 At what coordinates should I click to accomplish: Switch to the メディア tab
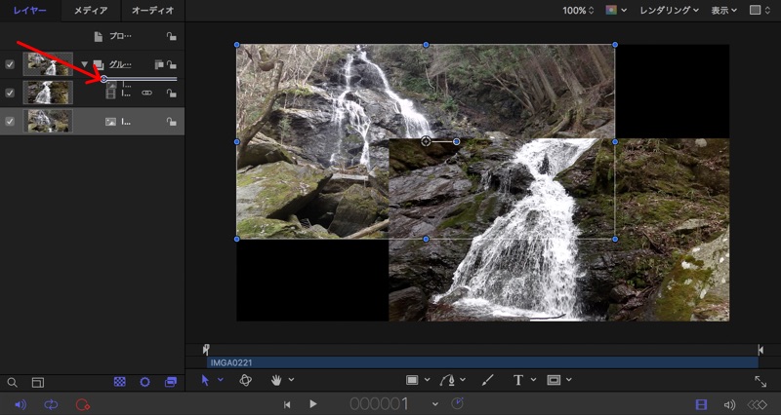point(91,11)
